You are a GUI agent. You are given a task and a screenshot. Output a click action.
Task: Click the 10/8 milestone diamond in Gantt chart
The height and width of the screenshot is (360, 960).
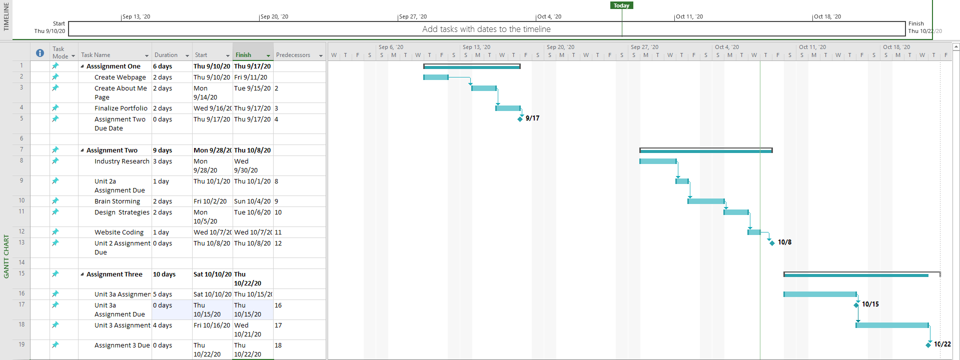pyautogui.click(x=772, y=243)
